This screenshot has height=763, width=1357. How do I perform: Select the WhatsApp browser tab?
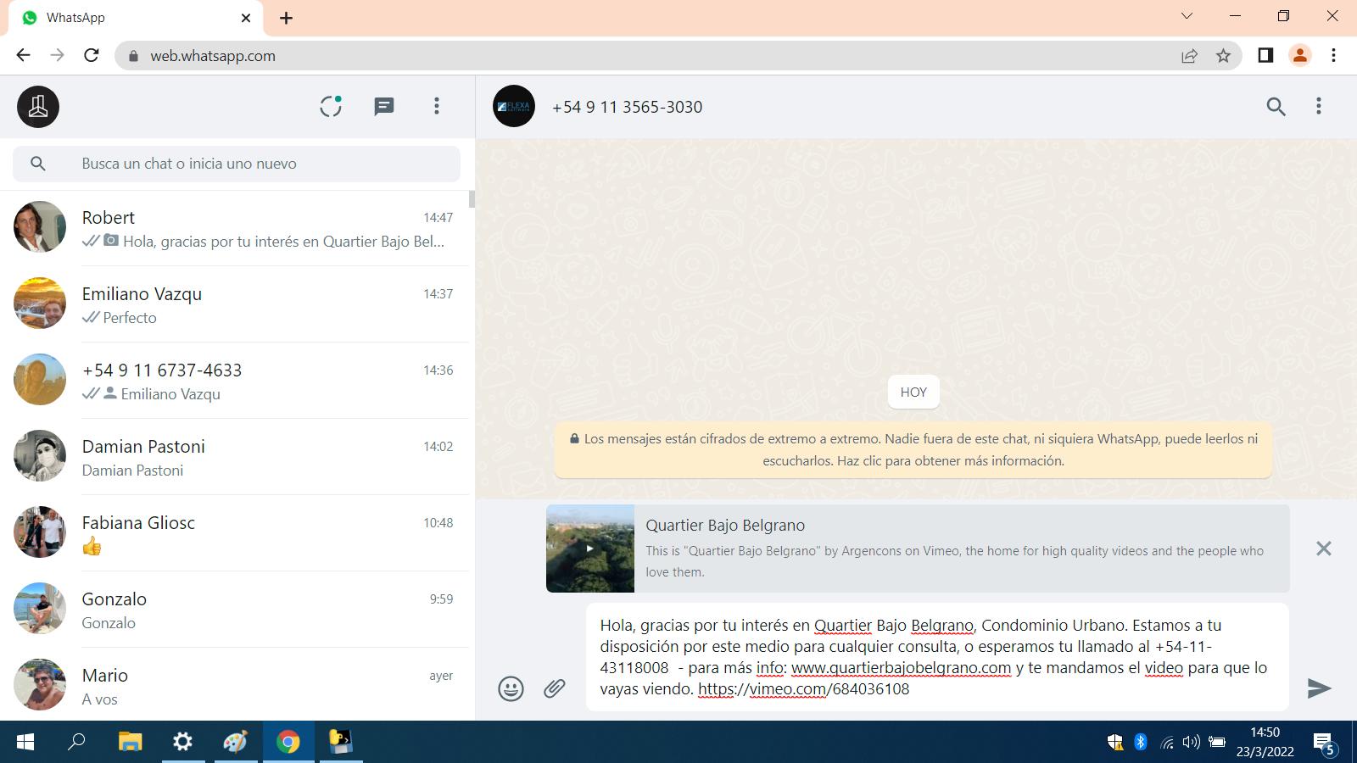pyautogui.click(x=136, y=18)
